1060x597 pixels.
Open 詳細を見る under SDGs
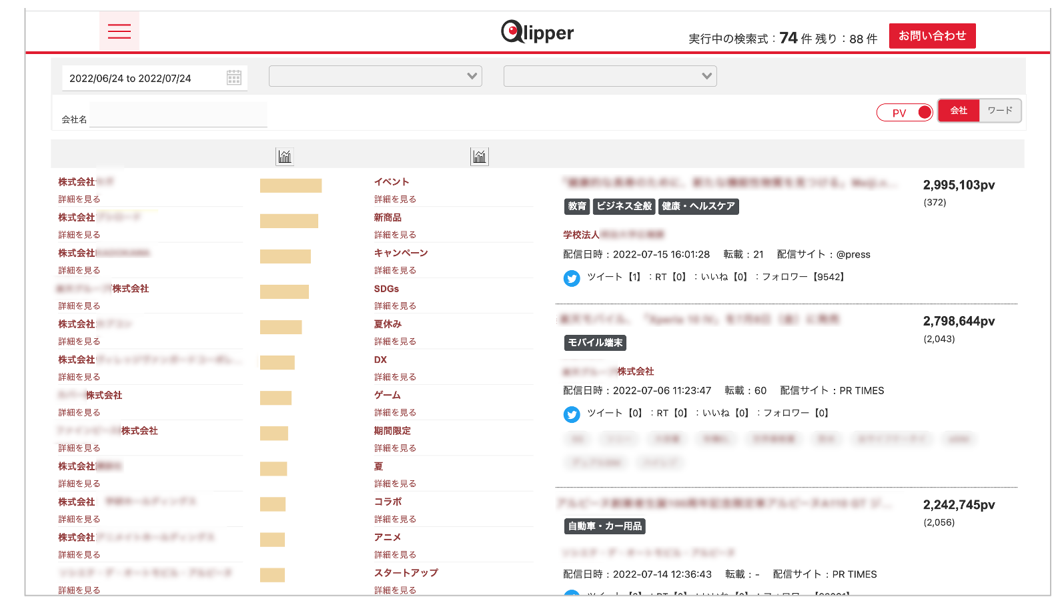[x=395, y=306]
